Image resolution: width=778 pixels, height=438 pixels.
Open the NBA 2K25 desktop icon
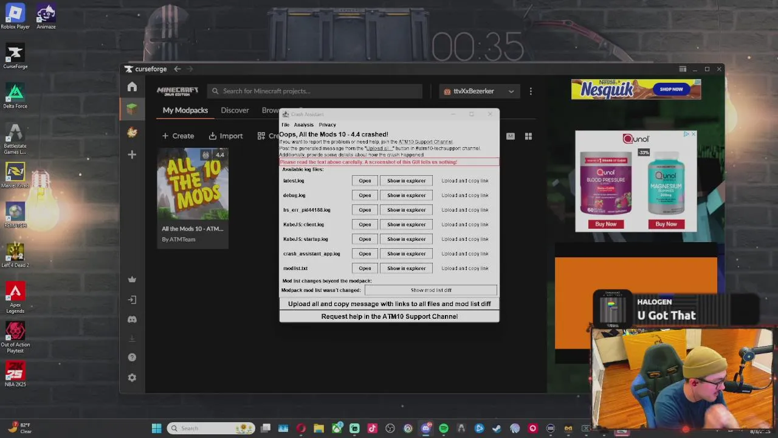15,374
